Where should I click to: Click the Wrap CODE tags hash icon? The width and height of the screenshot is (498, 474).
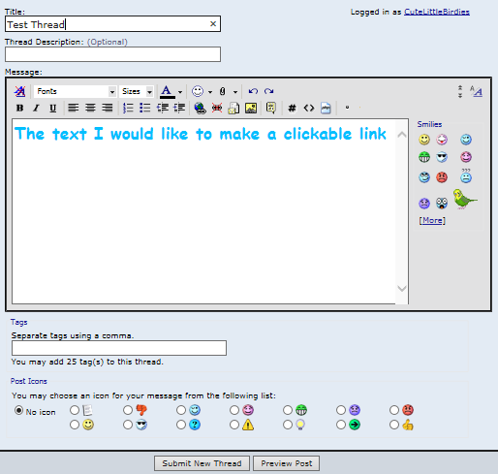[292, 108]
